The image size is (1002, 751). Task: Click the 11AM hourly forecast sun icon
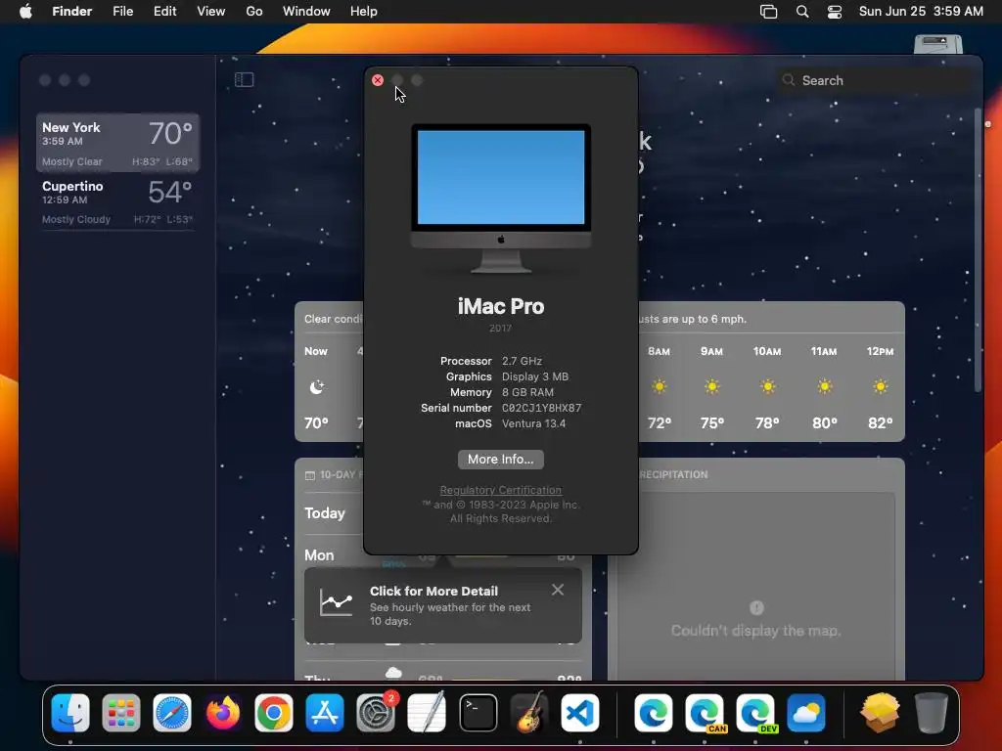click(x=824, y=386)
